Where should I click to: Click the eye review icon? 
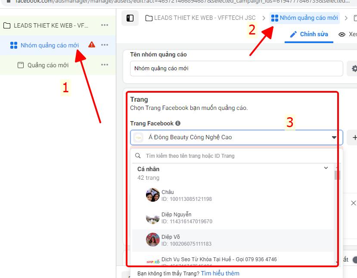pyautogui.click(x=342, y=34)
